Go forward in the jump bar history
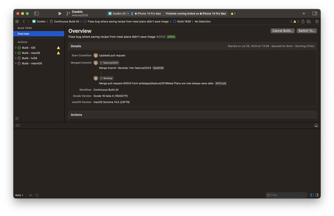The width and height of the screenshot is (334, 216). [x=28, y=21]
